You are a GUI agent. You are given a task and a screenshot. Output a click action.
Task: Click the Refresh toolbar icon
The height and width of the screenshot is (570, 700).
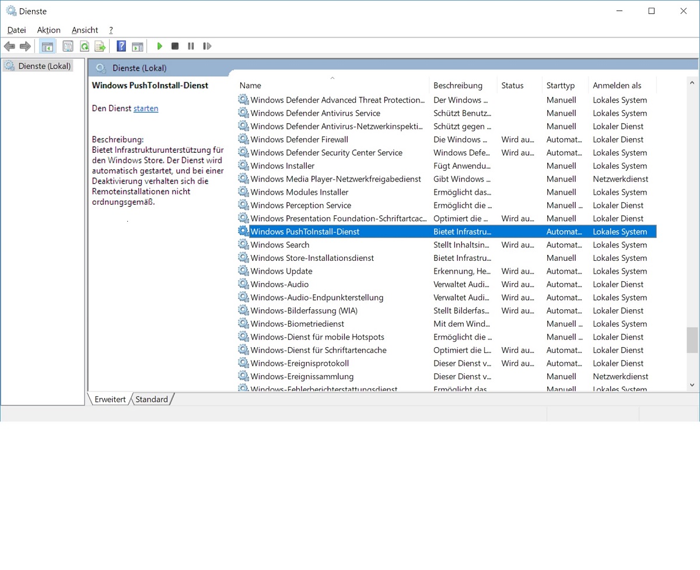point(84,46)
